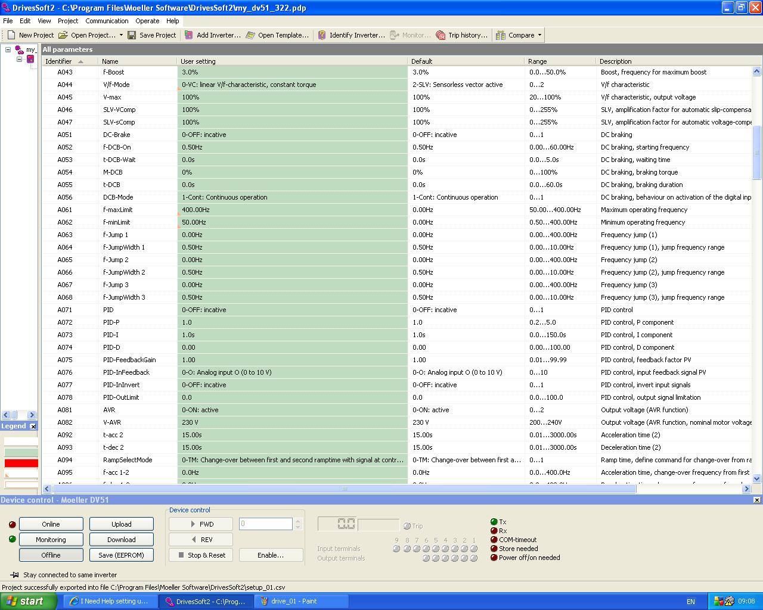Open the Operate menu

147,21
